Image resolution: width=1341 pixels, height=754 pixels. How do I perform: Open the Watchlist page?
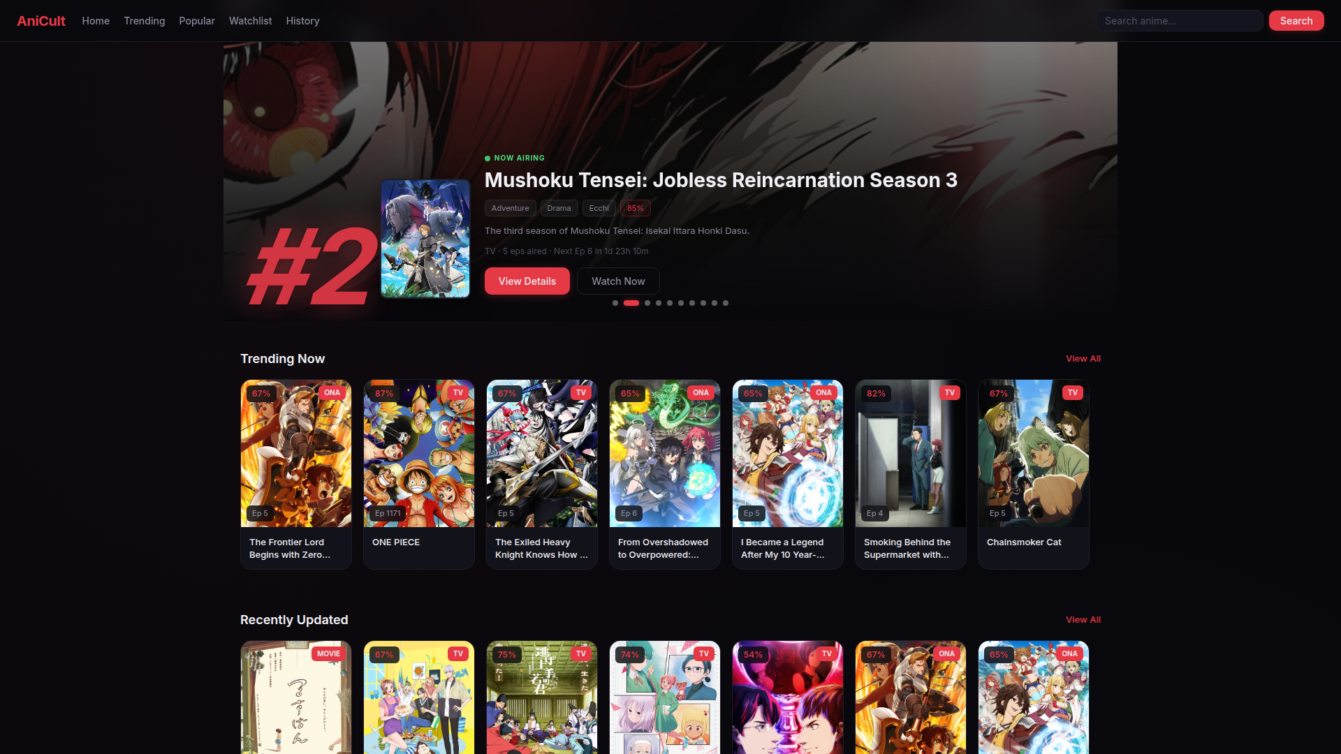coord(251,21)
